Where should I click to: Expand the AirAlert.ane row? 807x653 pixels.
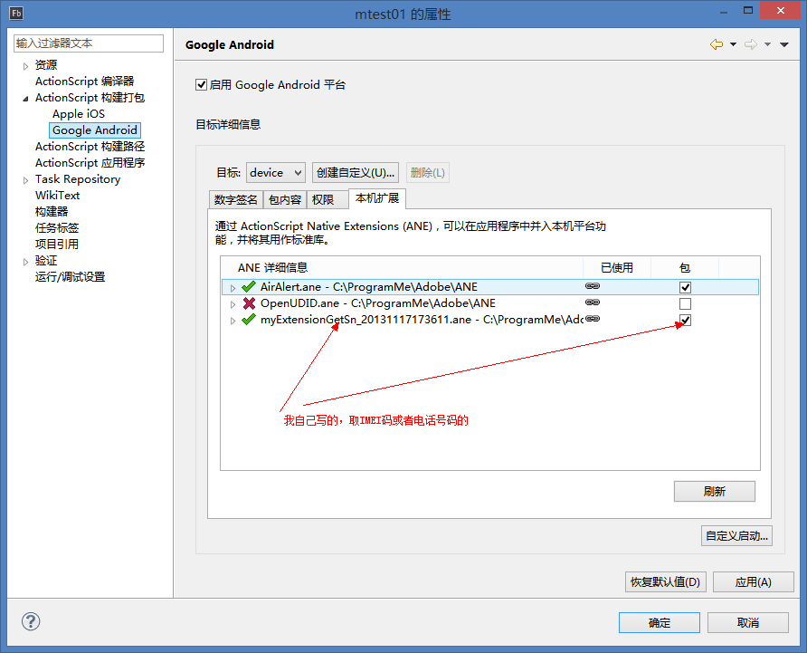tap(233, 288)
